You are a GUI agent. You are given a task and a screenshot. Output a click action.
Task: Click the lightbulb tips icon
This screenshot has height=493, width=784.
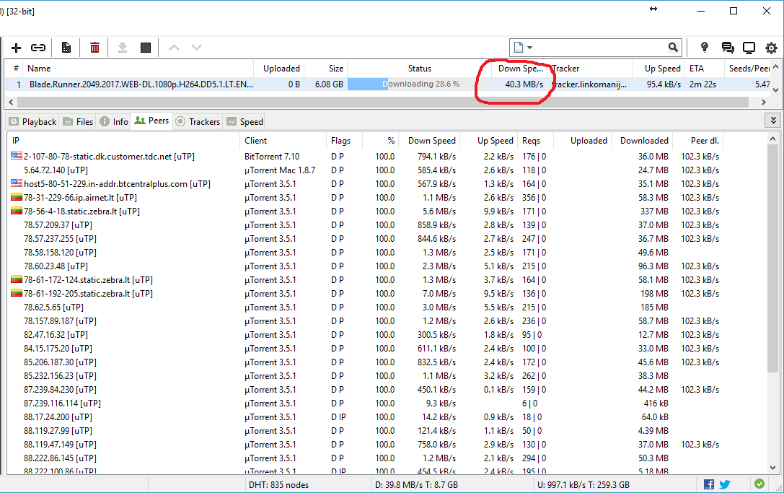click(x=705, y=48)
